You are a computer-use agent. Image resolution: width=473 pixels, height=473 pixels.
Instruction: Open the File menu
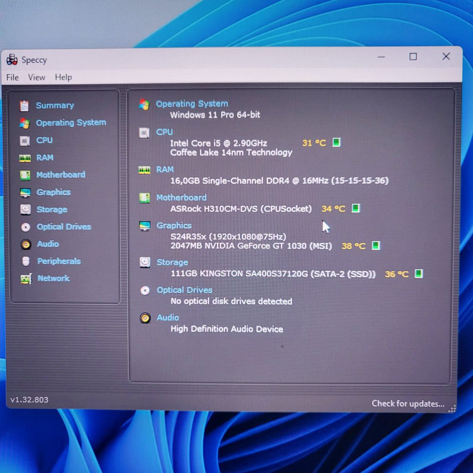(13, 78)
